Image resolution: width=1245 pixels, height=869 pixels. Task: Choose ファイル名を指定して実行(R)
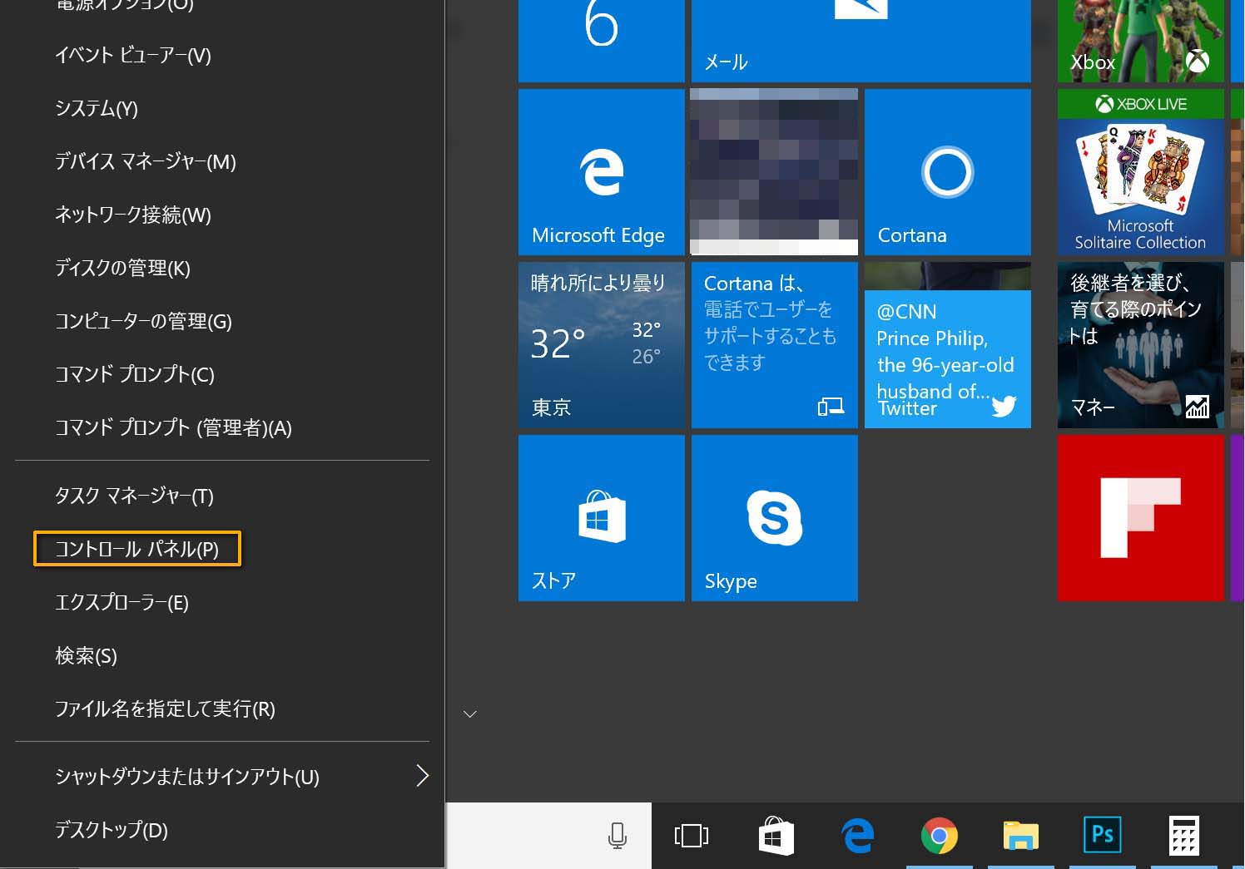pyautogui.click(x=222, y=709)
